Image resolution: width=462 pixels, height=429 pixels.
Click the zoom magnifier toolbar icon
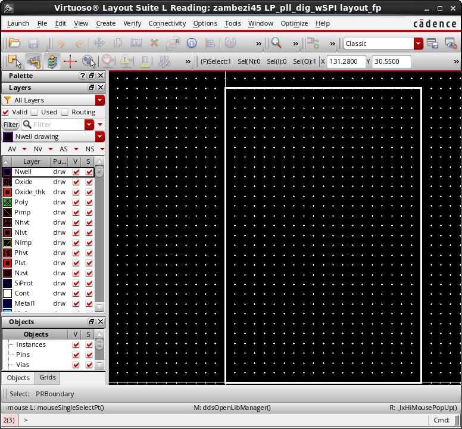coord(276,43)
